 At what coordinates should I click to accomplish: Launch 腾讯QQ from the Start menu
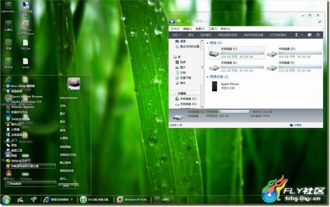click(x=14, y=124)
